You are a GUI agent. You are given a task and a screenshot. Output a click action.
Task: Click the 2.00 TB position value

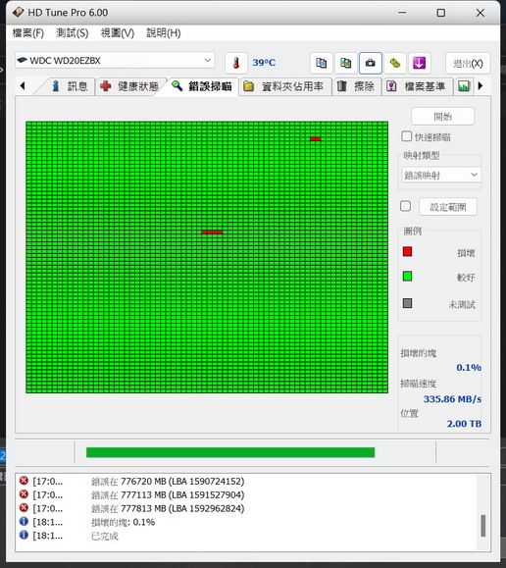[464, 424]
